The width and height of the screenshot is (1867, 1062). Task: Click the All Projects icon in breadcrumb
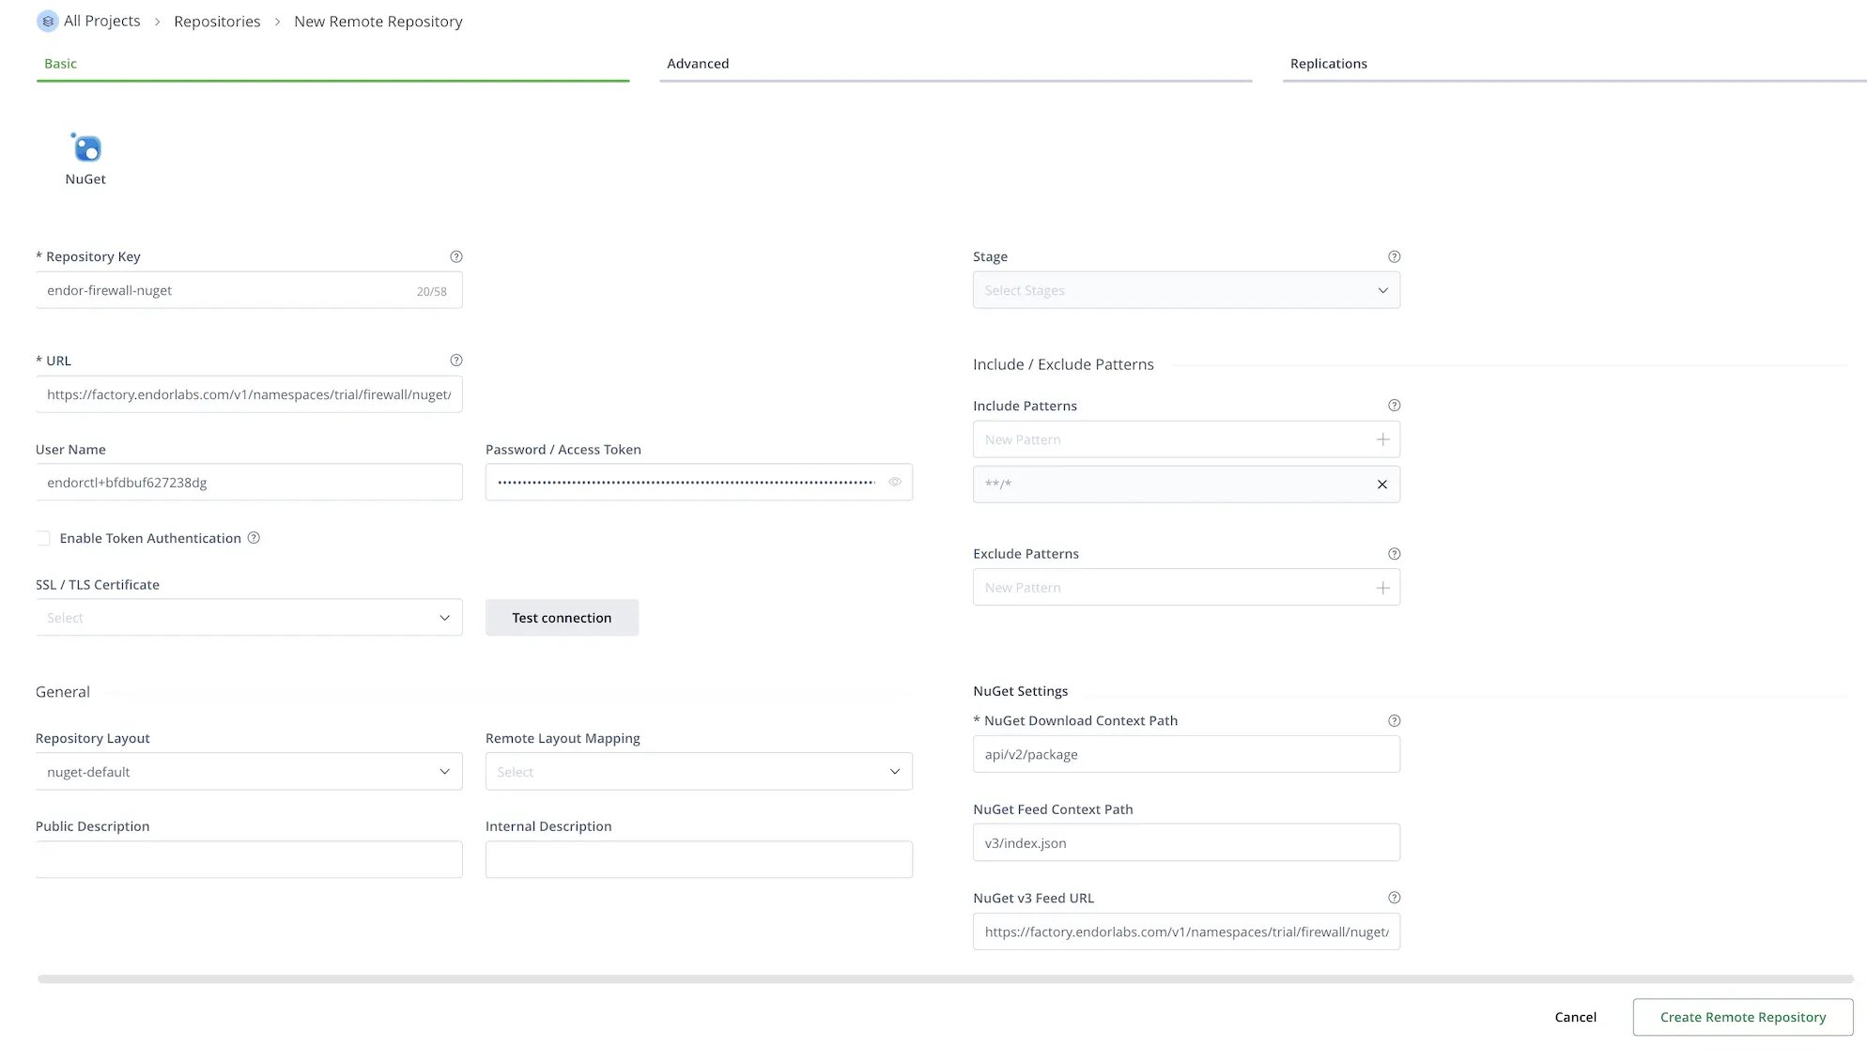tap(47, 21)
